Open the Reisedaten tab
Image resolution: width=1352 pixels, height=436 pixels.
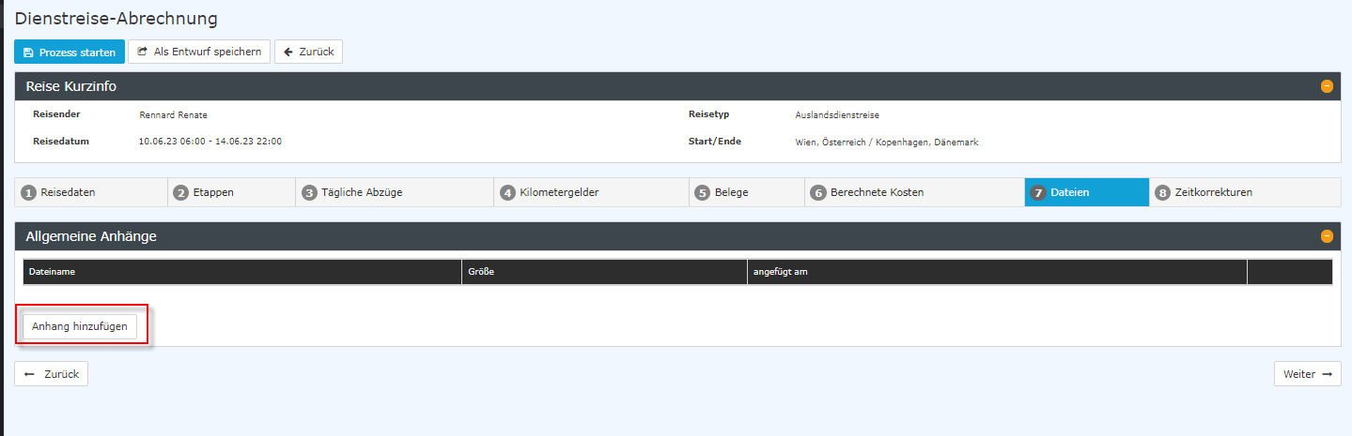point(91,192)
